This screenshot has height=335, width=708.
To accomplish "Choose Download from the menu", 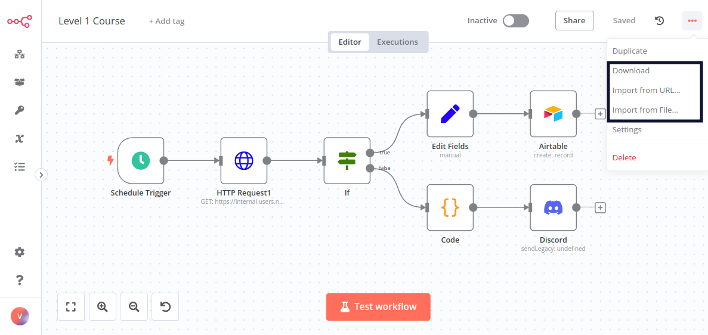I will (631, 70).
